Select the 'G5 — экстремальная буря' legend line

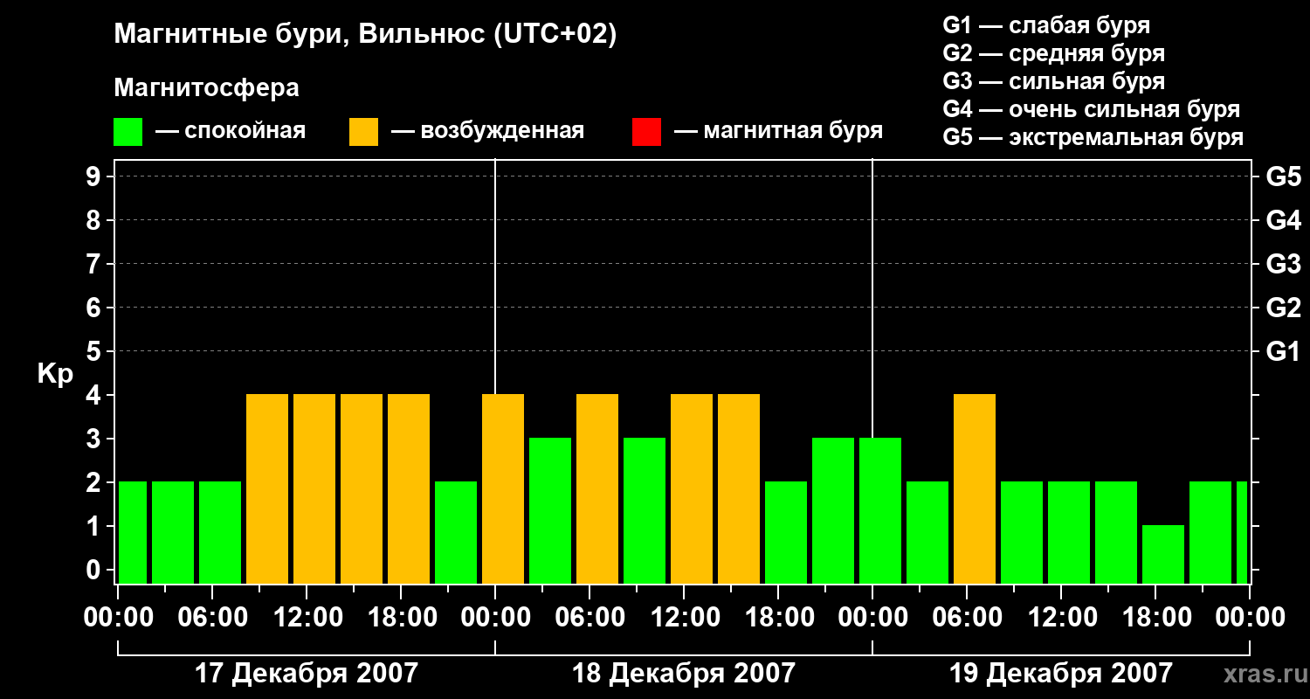[x=1093, y=137]
